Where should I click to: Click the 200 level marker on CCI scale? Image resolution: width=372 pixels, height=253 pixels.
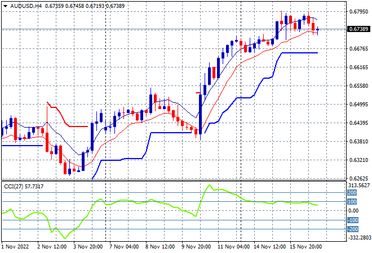352,193
